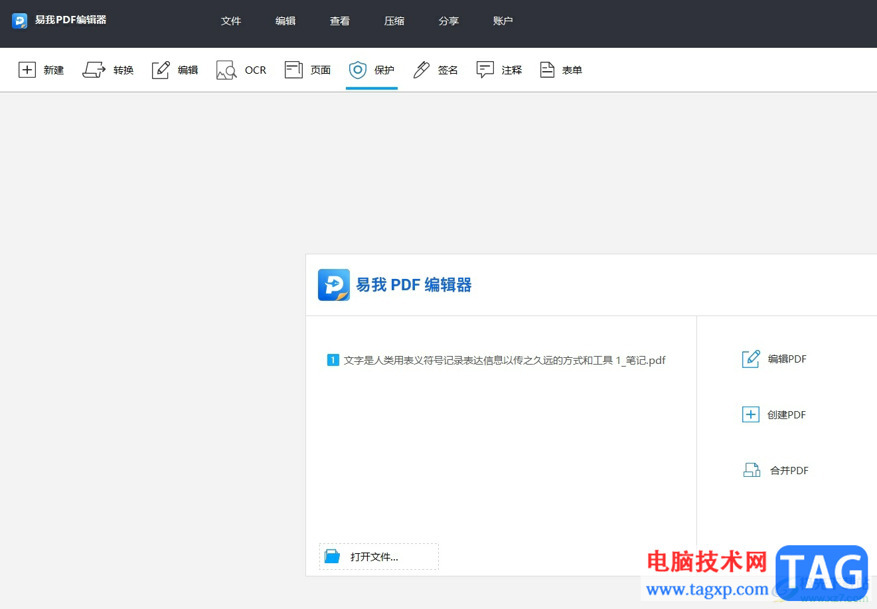
Task: Click the blue folder icon beside 打开文件
Action: click(332, 557)
